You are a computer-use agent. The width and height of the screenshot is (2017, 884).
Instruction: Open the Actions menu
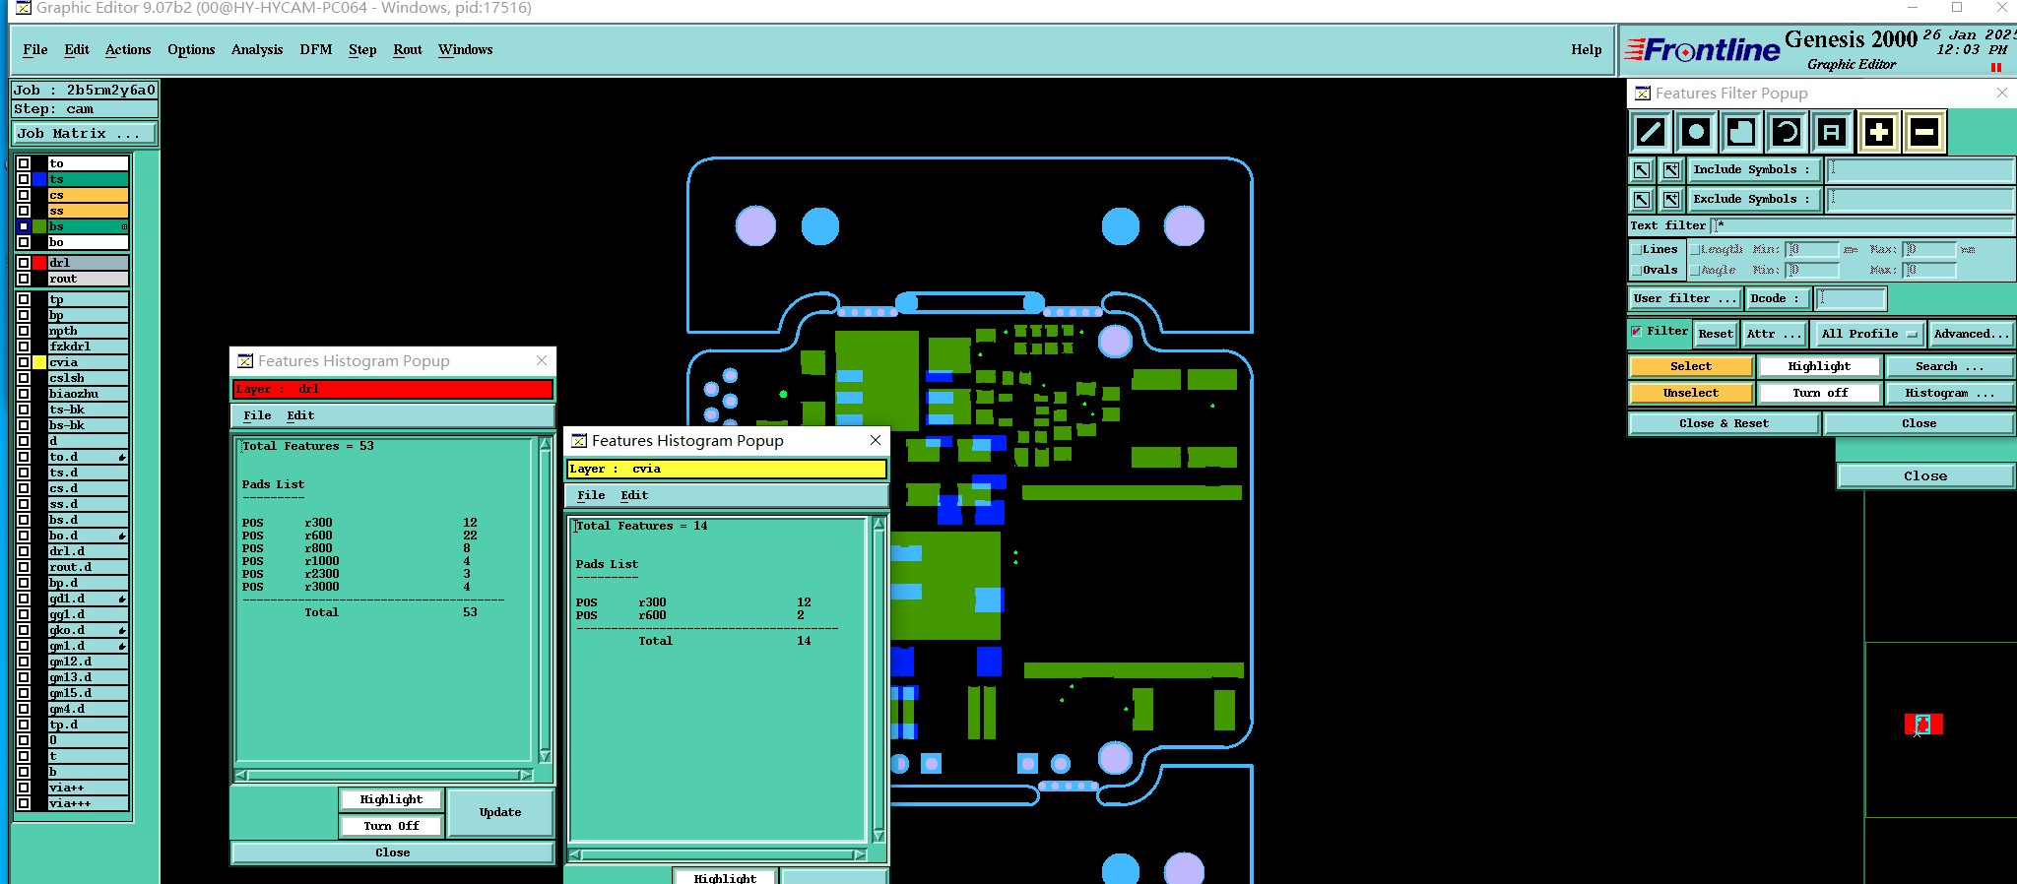pos(128,50)
